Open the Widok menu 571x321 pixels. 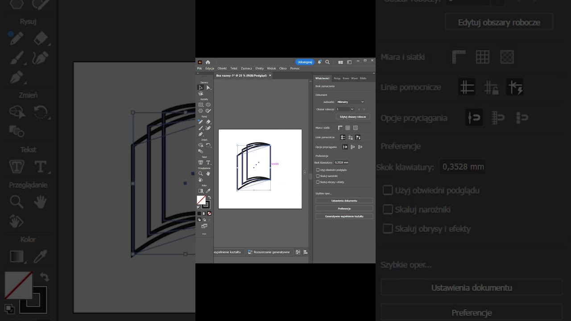(x=271, y=69)
